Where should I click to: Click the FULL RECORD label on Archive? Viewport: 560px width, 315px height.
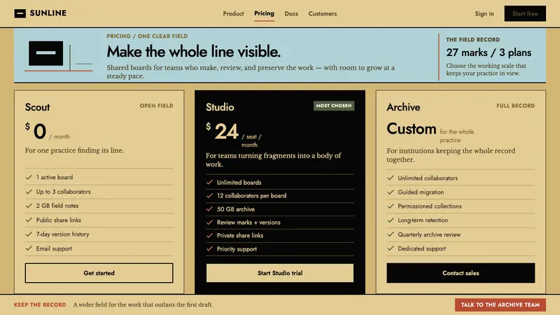click(x=516, y=106)
